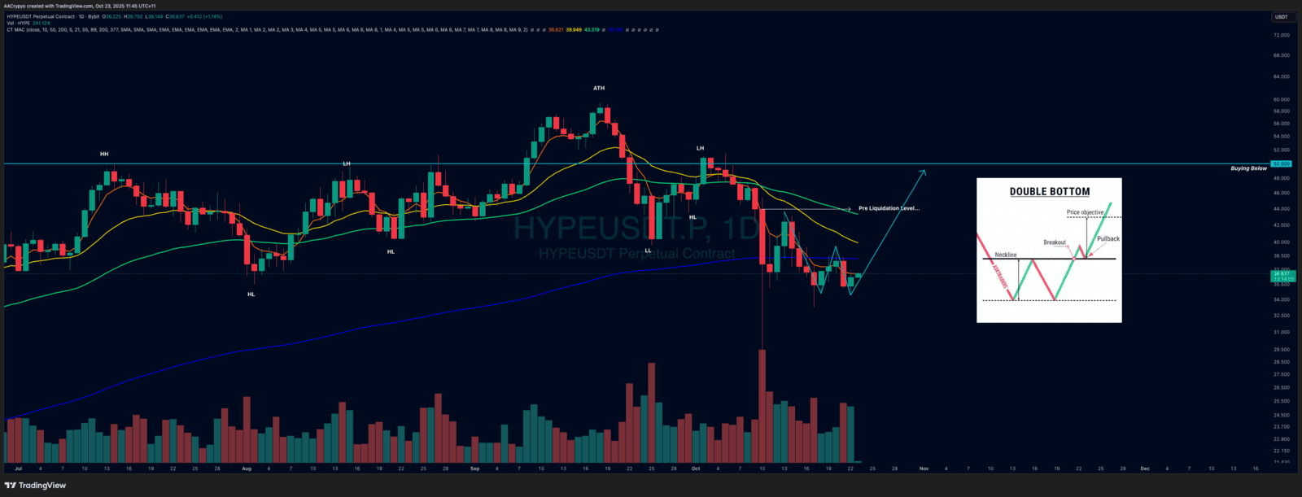
Task: Click the Dec marker on time axis
Action: [1144, 469]
